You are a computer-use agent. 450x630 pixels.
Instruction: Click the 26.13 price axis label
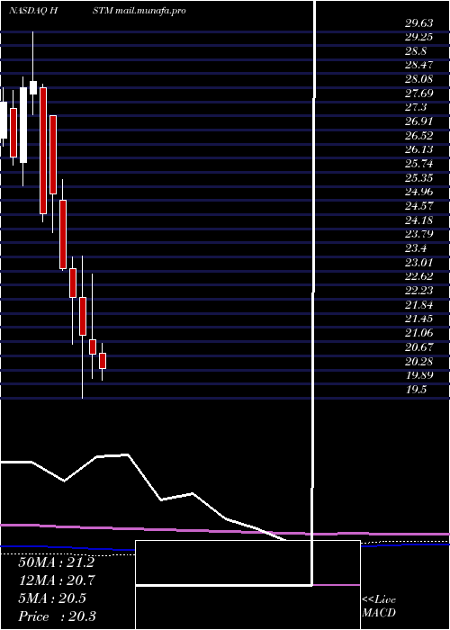[x=418, y=149]
